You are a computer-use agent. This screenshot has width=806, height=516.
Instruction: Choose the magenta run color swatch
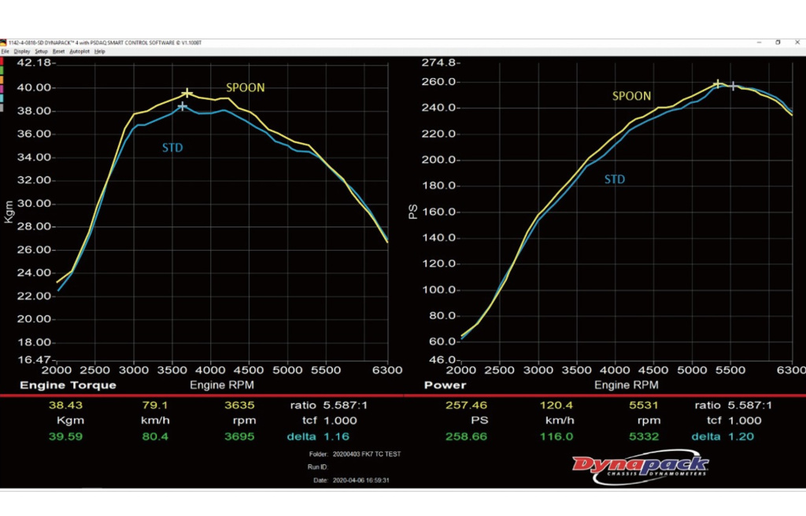pyautogui.click(x=2, y=89)
